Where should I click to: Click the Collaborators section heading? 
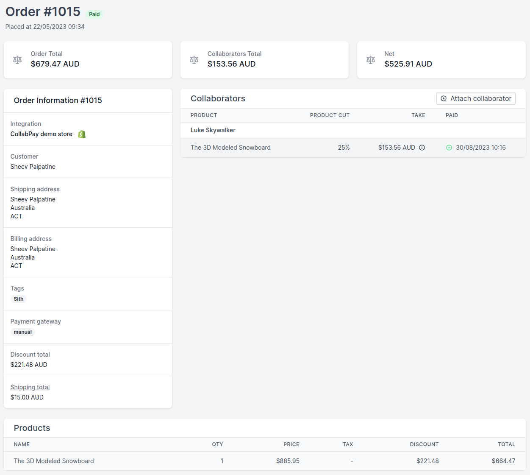(x=218, y=98)
